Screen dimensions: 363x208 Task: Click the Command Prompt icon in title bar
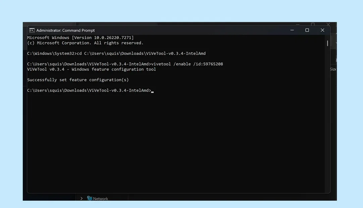[32, 30]
